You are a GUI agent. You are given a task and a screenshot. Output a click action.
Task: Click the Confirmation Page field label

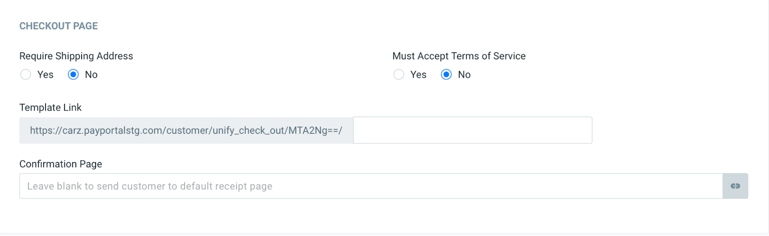(61, 164)
